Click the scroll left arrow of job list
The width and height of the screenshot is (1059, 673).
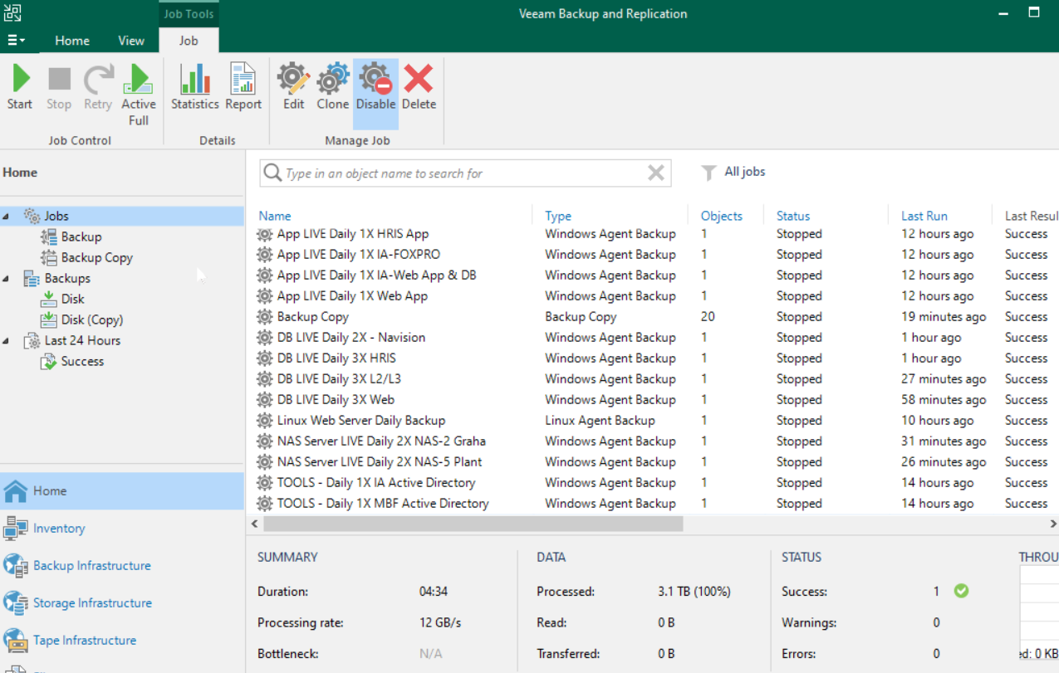click(x=255, y=524)
